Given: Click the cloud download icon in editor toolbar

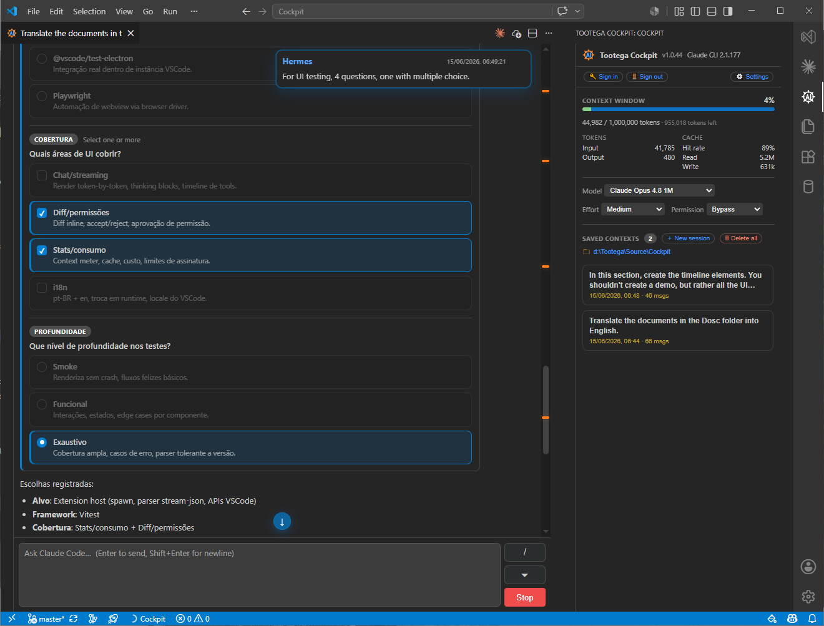Looking at the screenshot, I should click(x=516, y=33).
